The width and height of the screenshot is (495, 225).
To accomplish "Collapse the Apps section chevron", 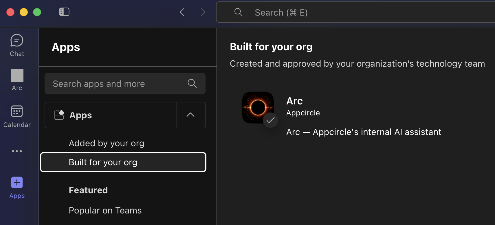I will (x=190, y=115).
